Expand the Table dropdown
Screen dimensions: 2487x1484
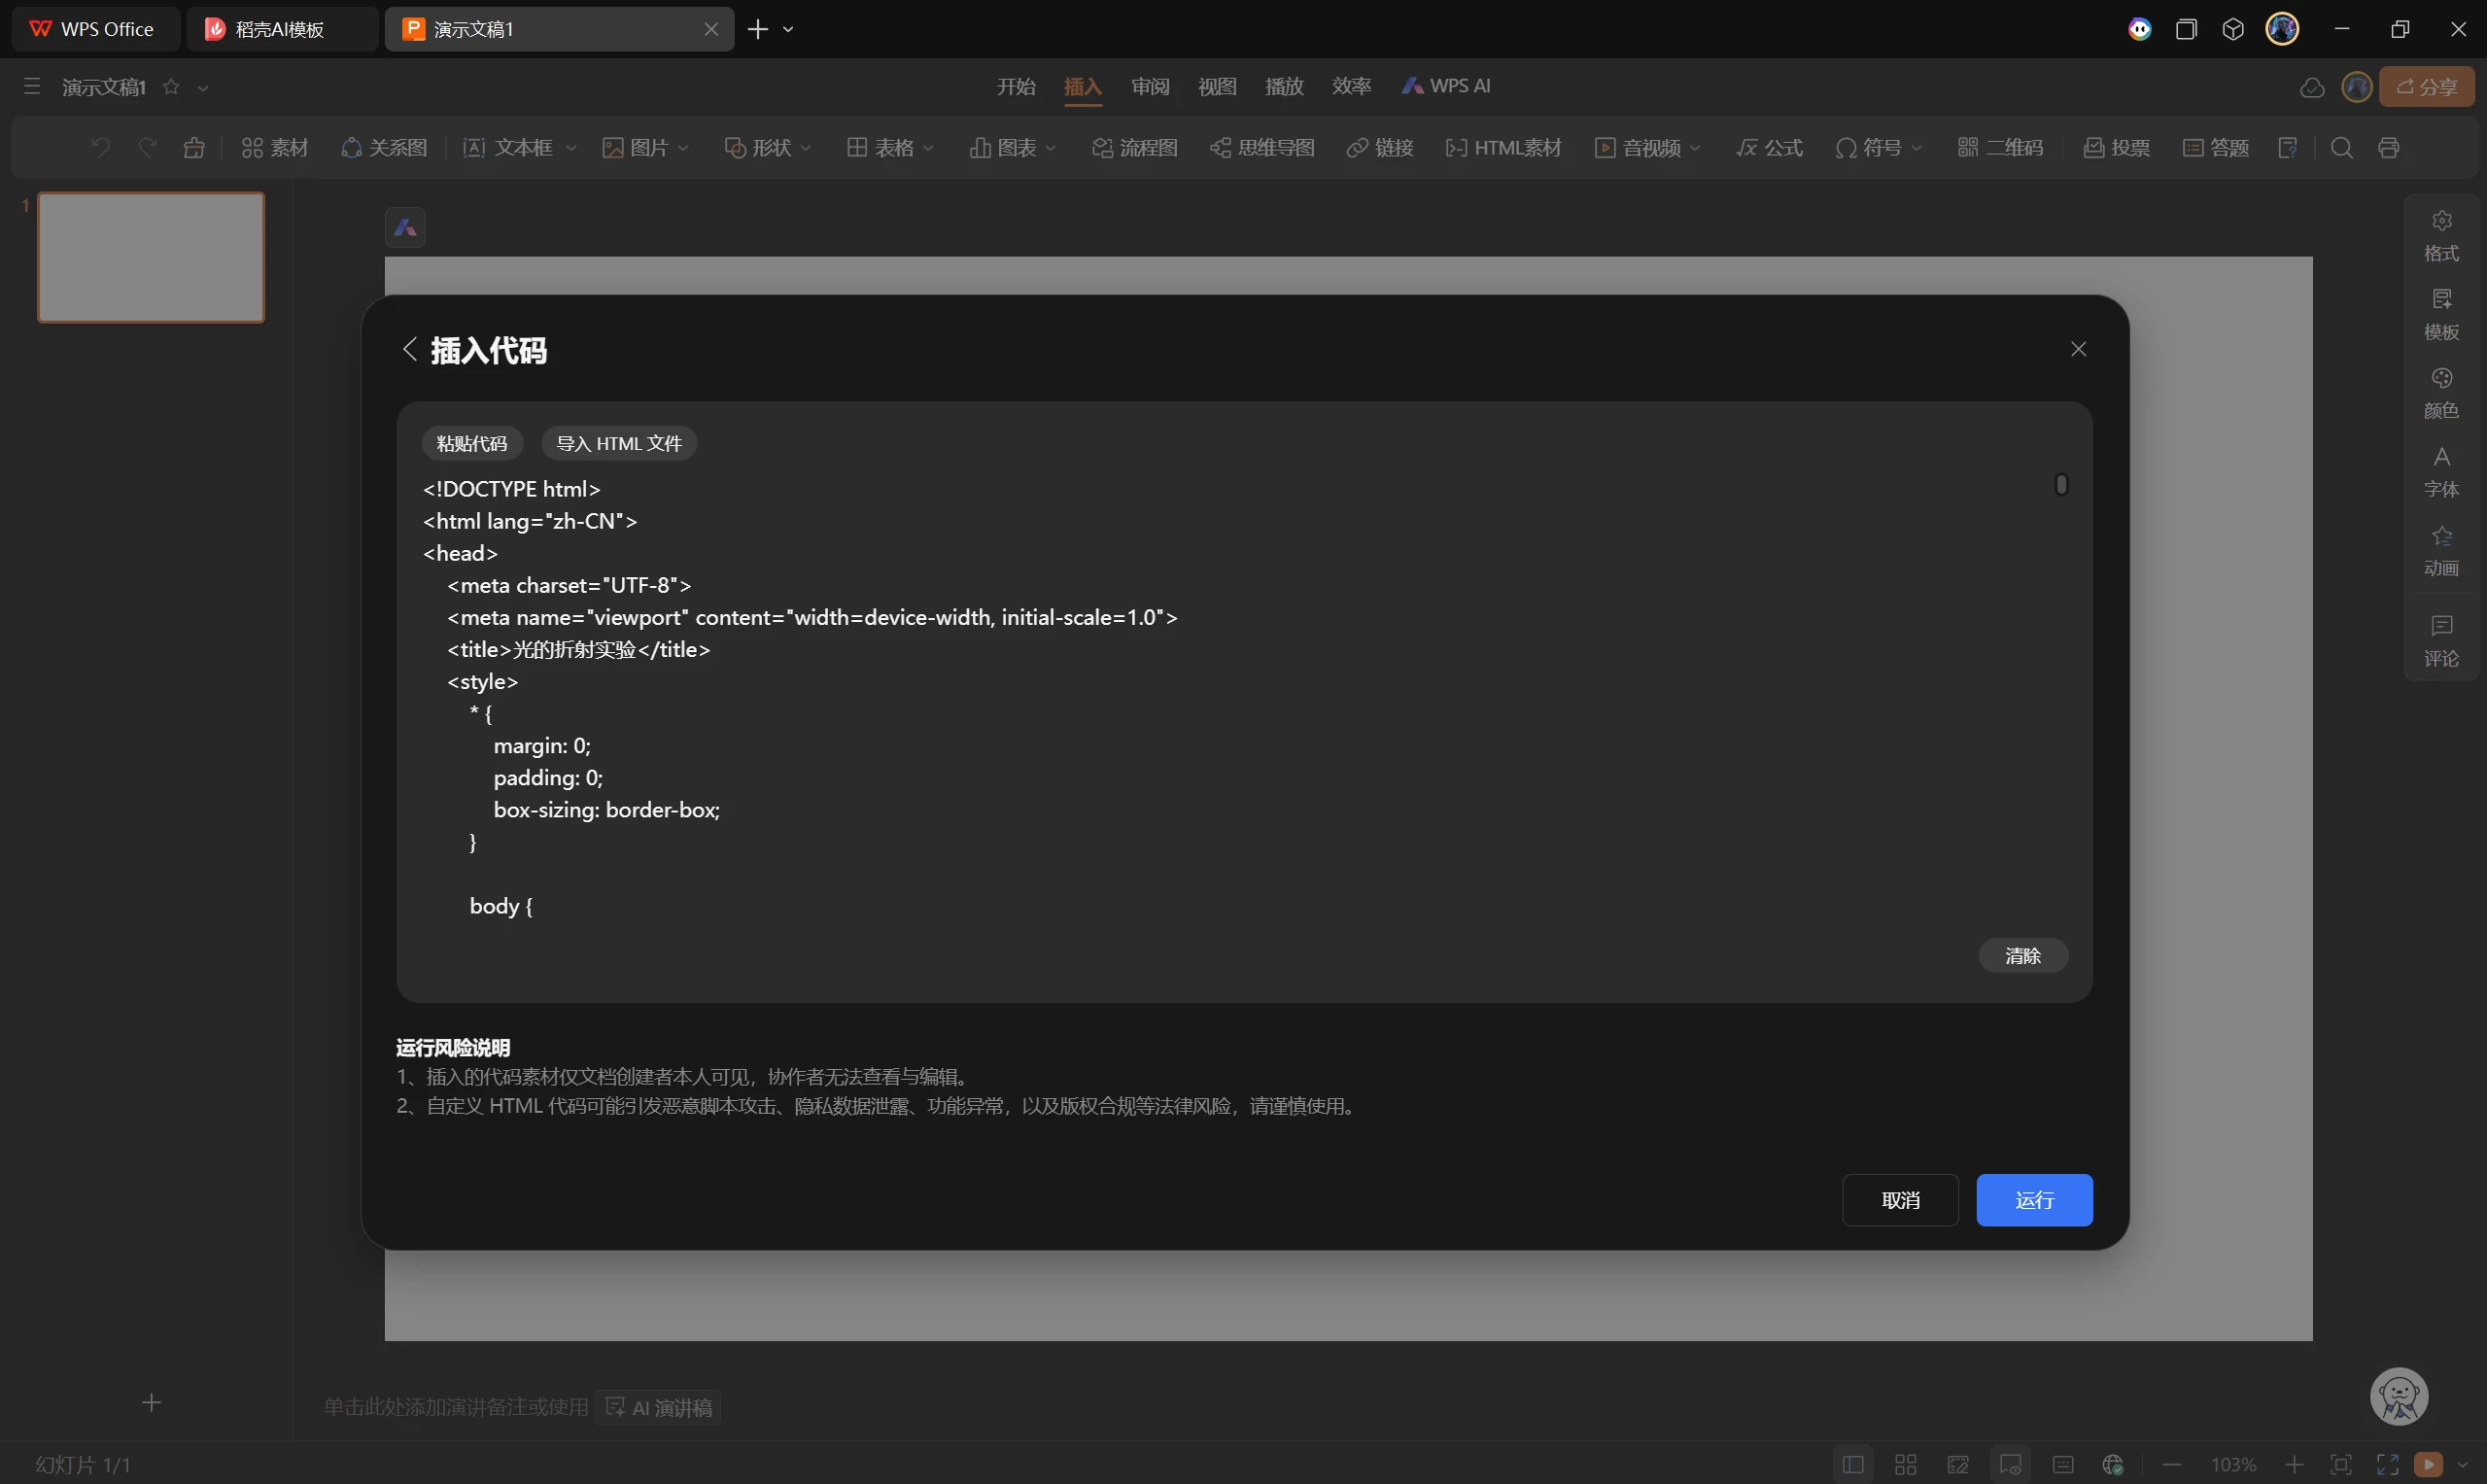click(929, 148)
